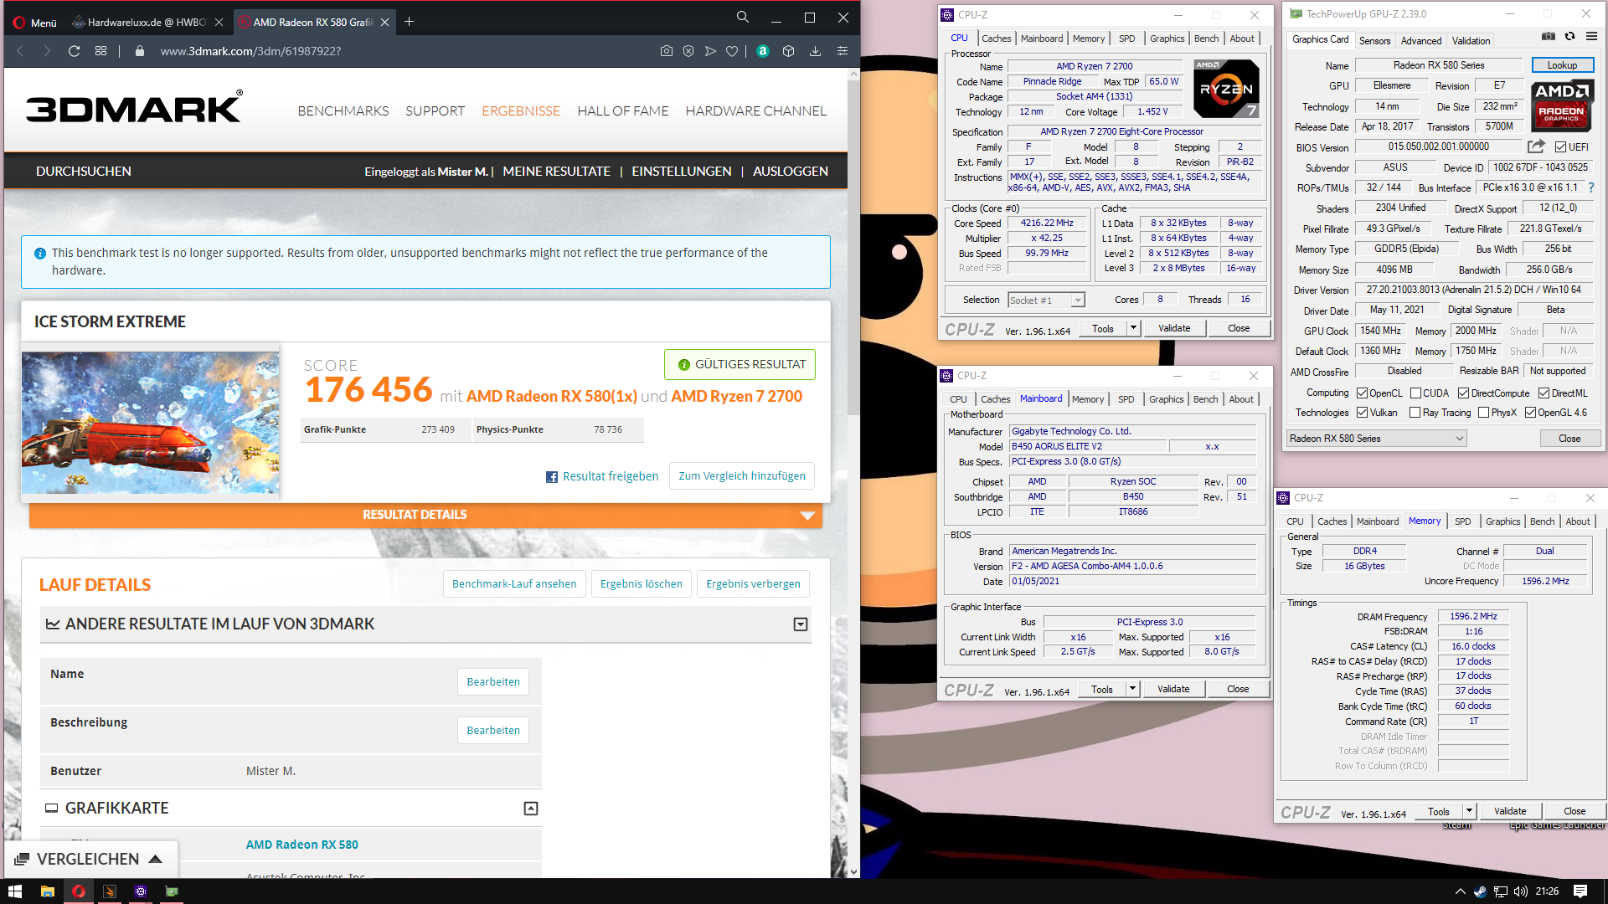Click the GPU-Z refresh icon
This screenshot has width=1608, height=904.
[1570, 36]
